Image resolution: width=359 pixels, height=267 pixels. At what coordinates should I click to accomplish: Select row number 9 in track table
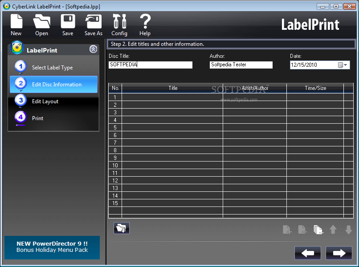[x=231, y=158]
